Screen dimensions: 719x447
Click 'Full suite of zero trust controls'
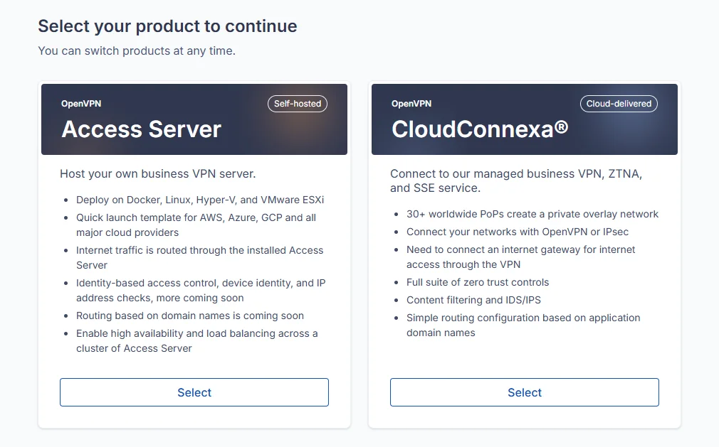pyautogui.click(x=478, y=282)
